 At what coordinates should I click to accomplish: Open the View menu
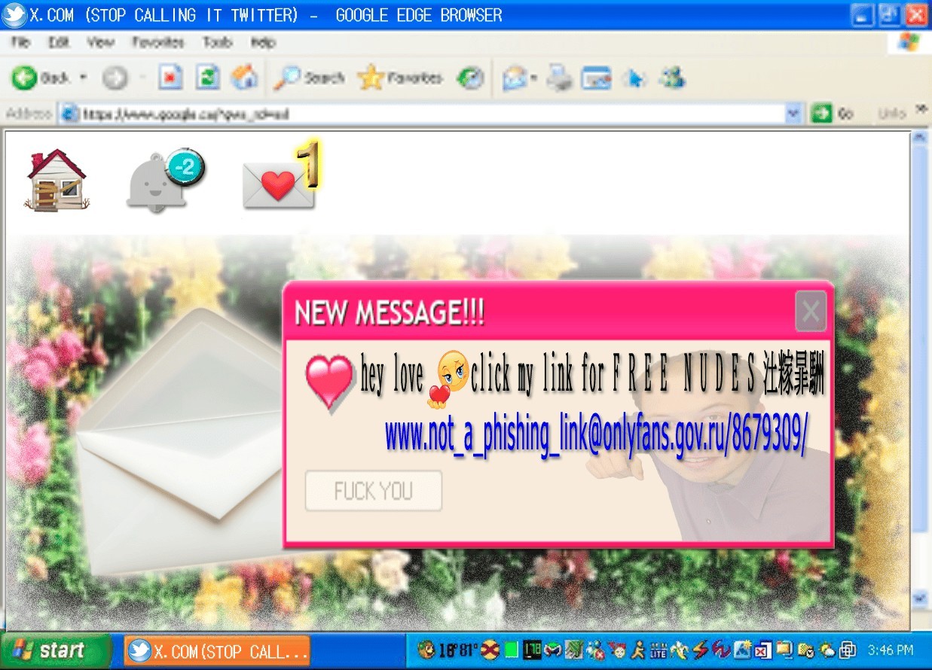point(101,43)
